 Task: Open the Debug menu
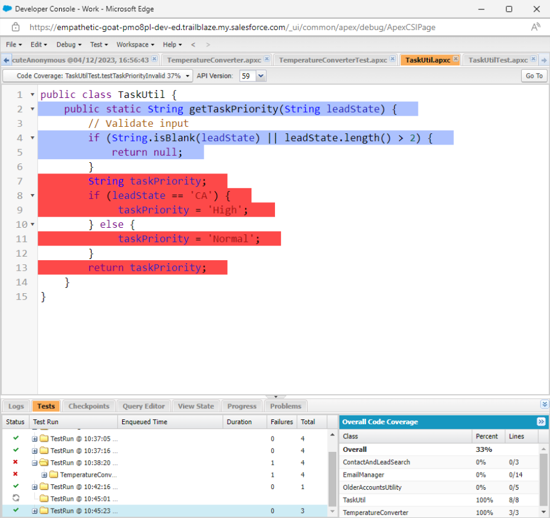pos(68,44)
